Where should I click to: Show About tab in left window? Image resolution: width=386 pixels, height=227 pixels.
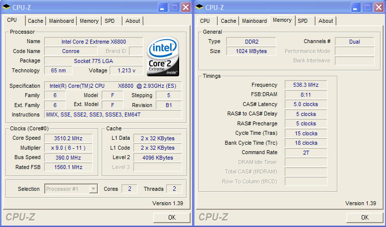[x=132, y=21]
